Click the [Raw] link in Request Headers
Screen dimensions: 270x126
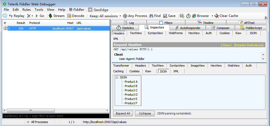226,45
